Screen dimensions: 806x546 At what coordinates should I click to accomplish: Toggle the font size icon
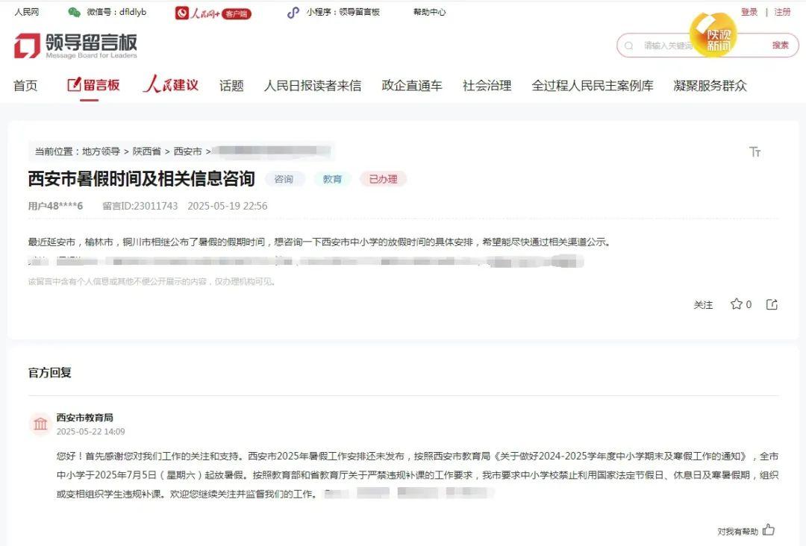coord(755,151)
